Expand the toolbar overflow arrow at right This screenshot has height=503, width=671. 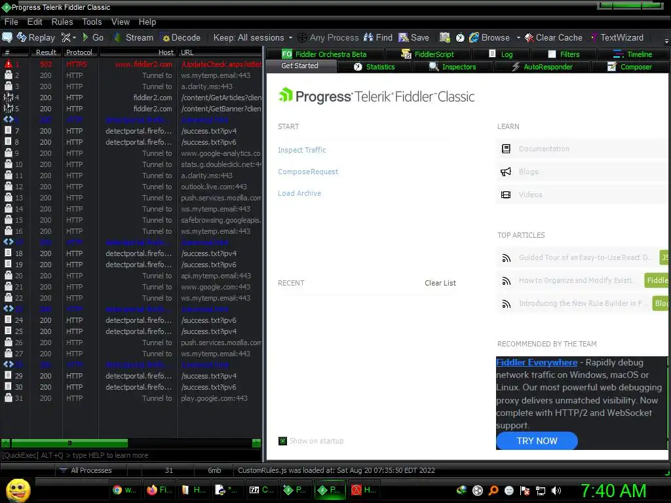(x=666, y=41)
